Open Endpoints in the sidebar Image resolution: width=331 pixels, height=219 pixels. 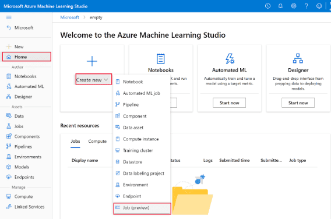[x=20, y=177]
